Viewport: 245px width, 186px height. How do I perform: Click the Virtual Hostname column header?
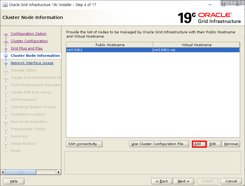coord(196,45)
